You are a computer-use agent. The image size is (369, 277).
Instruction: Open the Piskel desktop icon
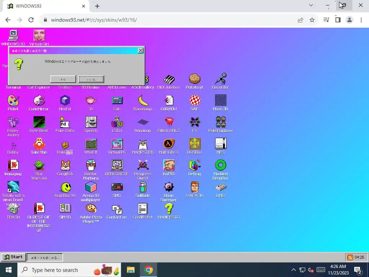click(x=13, y=101)
